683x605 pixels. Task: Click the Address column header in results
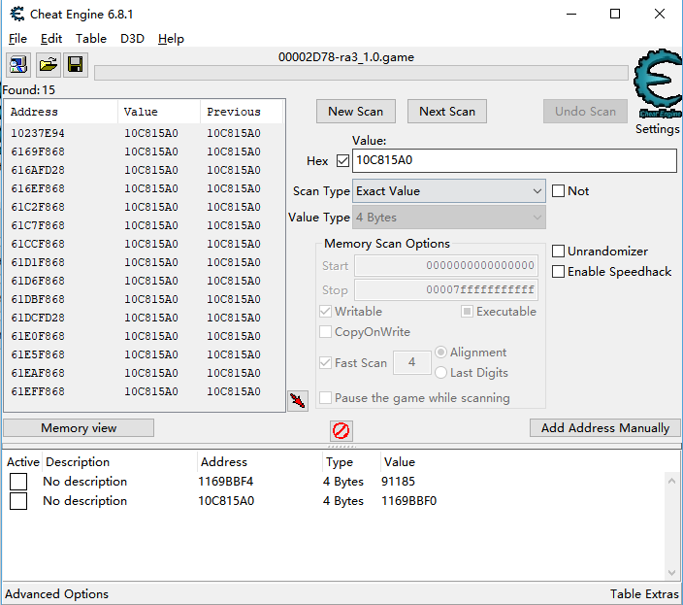[60, 112]
